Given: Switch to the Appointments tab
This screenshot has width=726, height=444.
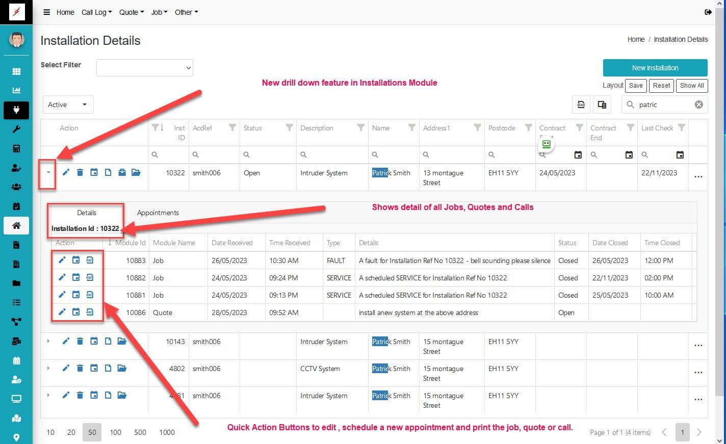Looking at the screenshot, I should [x=158, y=213].
